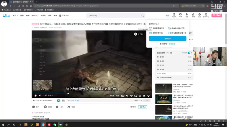Click browser reload button
The width and height of the screenshot is (227, 127).
point(19,6)
